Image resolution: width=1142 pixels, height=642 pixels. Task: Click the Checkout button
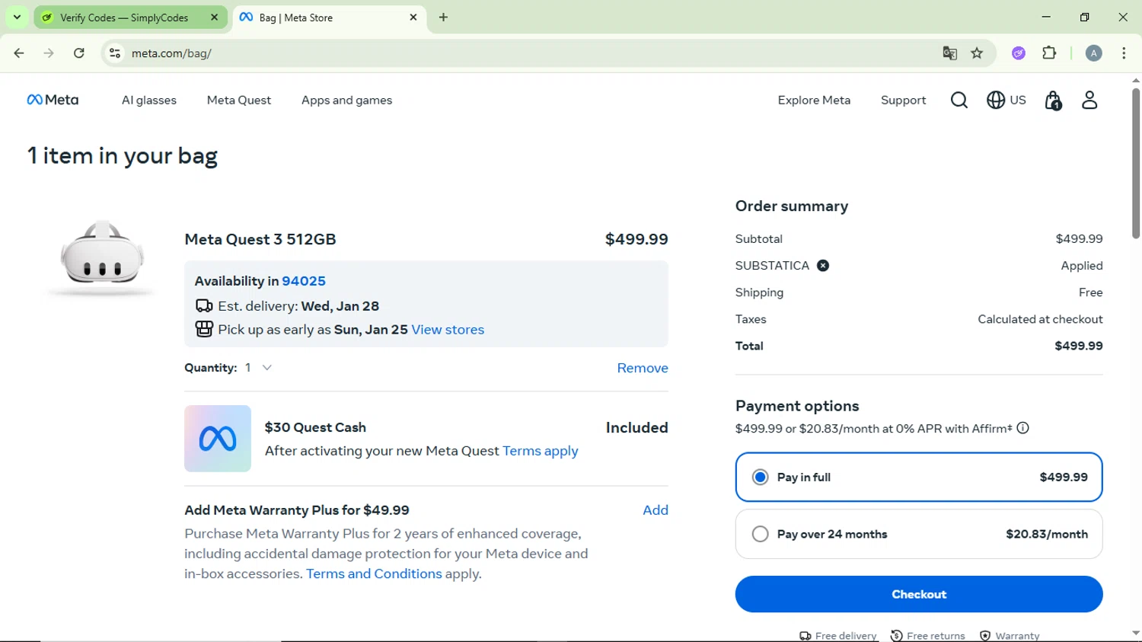[919, 594]
